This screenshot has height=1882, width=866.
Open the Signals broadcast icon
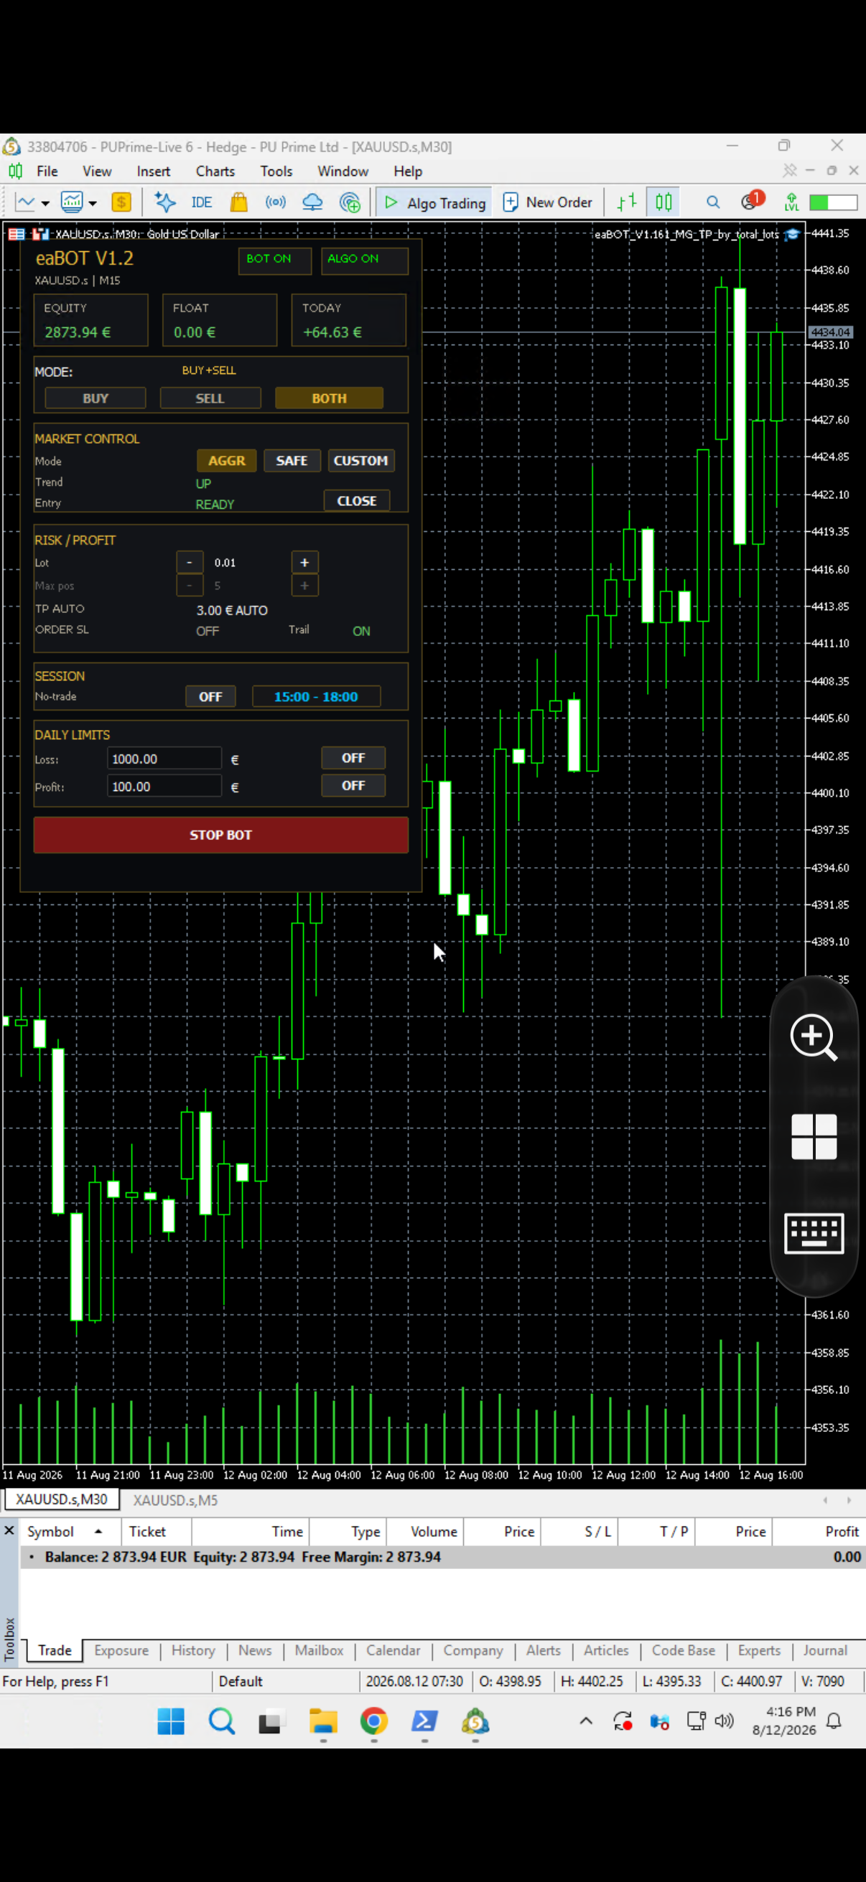(276, 202)
